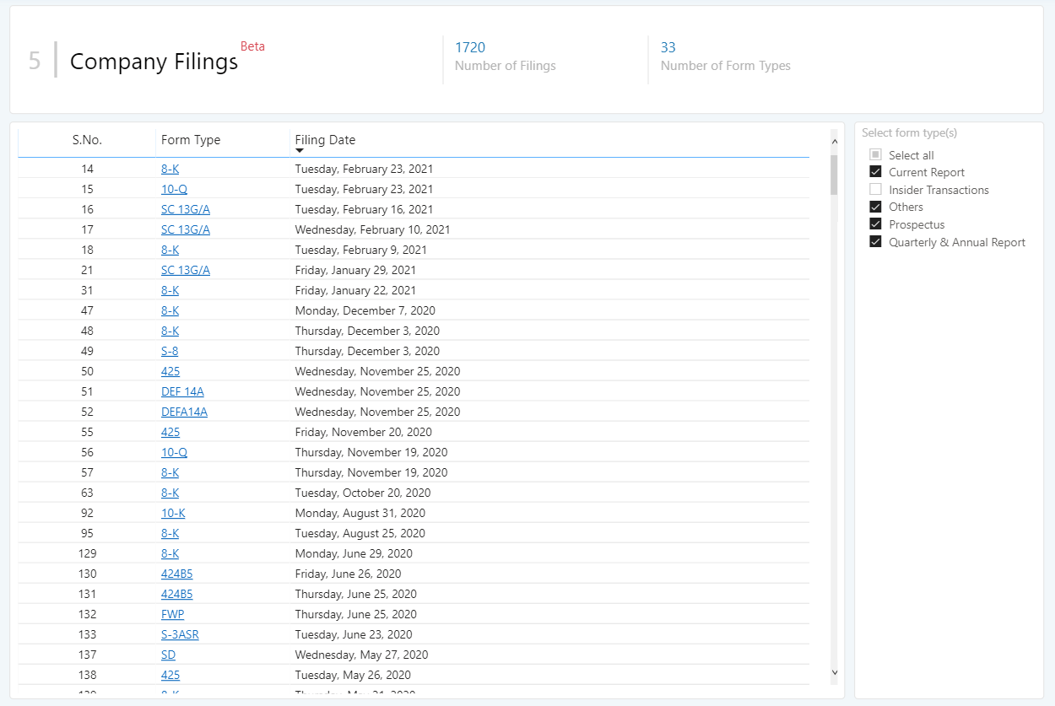The width and height of the screenshot is (1055, 706).
Task: Uncheck the Current Report filter
Action: (875, 171)
